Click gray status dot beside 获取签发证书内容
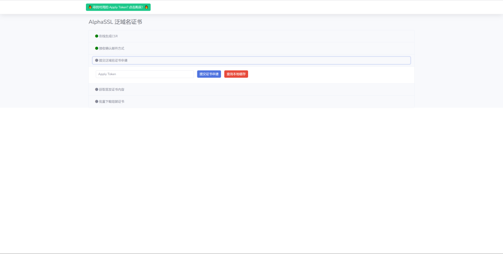503x254 pixels. tap(97, 89)
